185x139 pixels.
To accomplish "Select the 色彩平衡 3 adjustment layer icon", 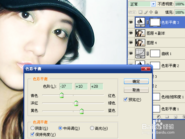I will [140, 22].
